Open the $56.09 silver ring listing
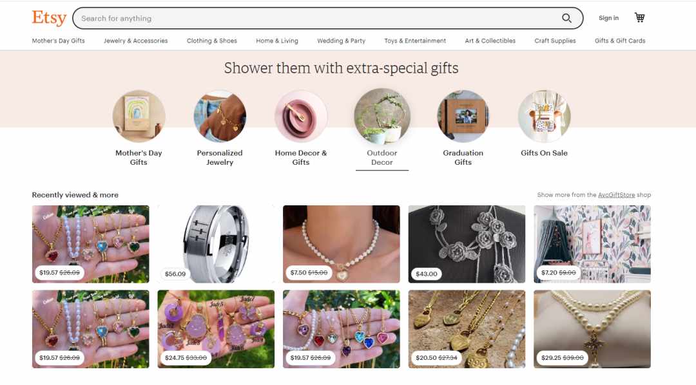This screenshot has height=385, width=696. [x=216, y=244]
